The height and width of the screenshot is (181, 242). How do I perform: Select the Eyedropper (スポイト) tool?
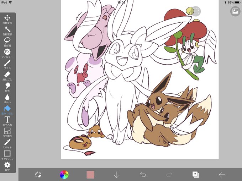[x=7, y=144]
